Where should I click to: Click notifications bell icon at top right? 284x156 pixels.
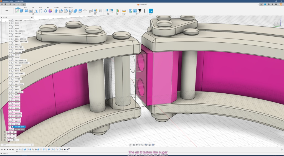point(272,4)
